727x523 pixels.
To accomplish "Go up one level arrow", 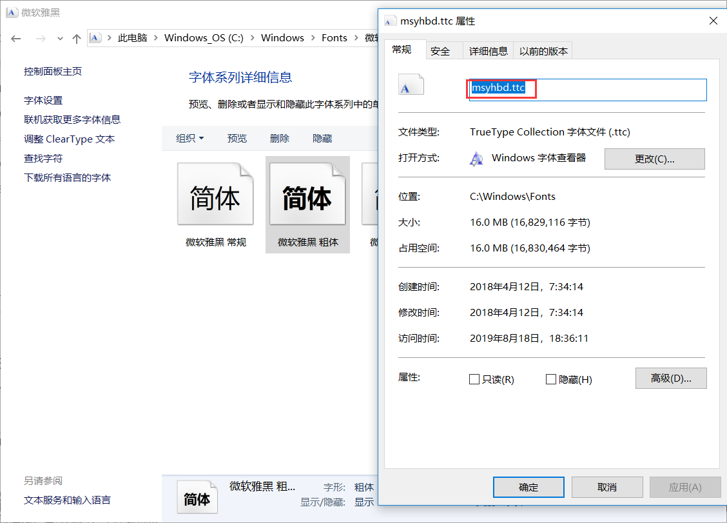I will [77, 39].
